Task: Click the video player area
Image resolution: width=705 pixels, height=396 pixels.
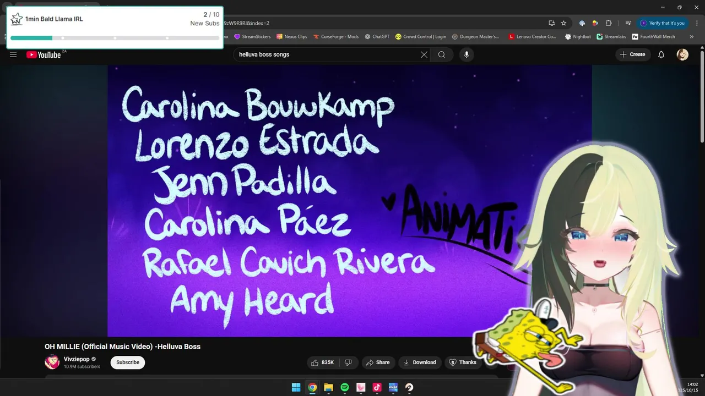Action: click(x=349, y=201)
